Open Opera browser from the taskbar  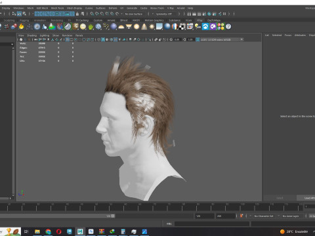[58, 231]
